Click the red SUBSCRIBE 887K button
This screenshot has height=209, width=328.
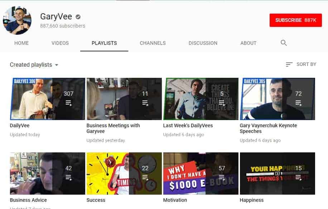point(295,20)
